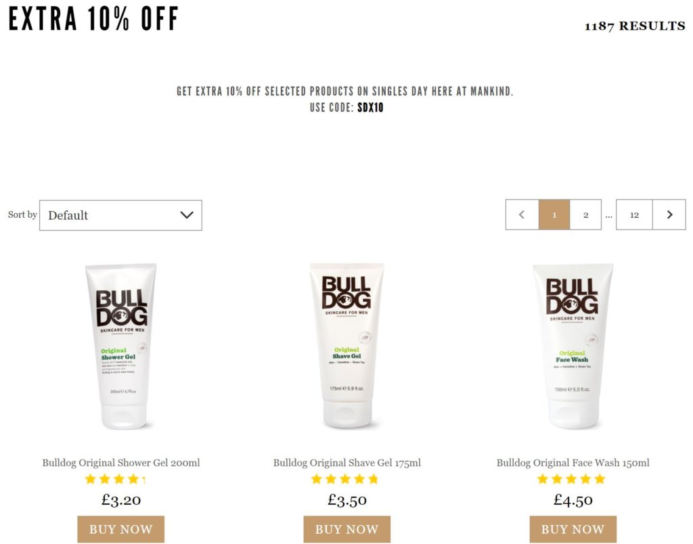This screenshot has width=693, height=544.
Task: Go to next page arrow
Action: click(669, 214)
